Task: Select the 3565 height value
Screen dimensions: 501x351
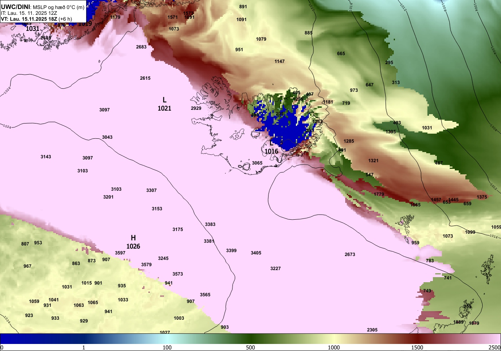Action: point(205,295)
